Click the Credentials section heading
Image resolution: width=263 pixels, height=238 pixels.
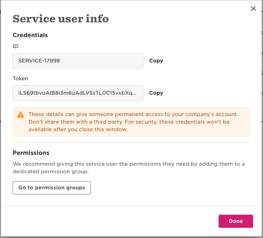tap(30, 35)
